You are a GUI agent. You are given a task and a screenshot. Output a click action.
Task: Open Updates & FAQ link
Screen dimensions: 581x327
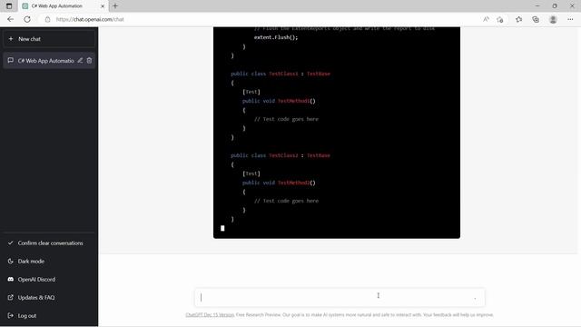(x=49, y=298)
